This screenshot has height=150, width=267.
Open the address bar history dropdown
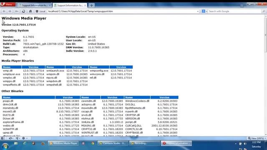[x=198, y=11]
